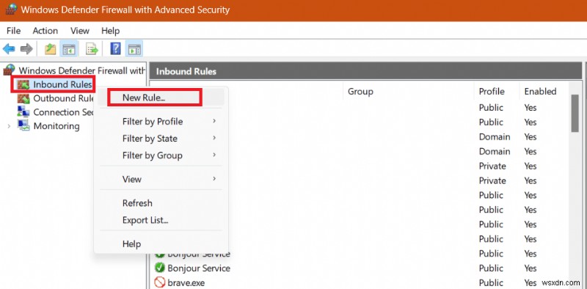Open the Filter by Group submenu arrow
The width and height of the screenshot is (587, 289).
click(214, 155)
